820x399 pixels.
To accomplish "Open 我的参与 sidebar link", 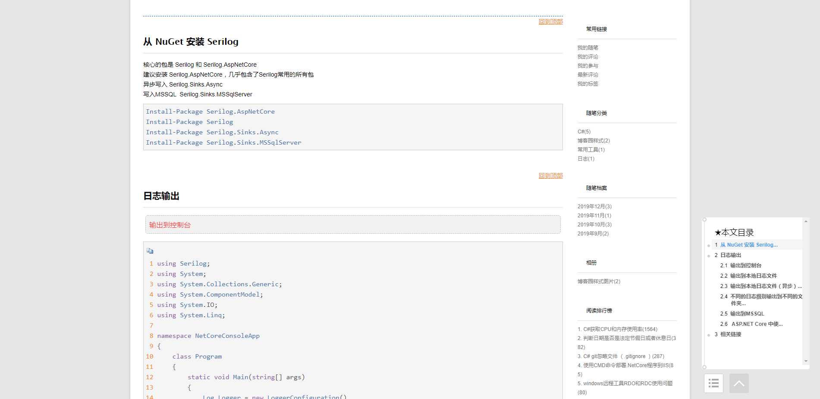I will [588, 66].
